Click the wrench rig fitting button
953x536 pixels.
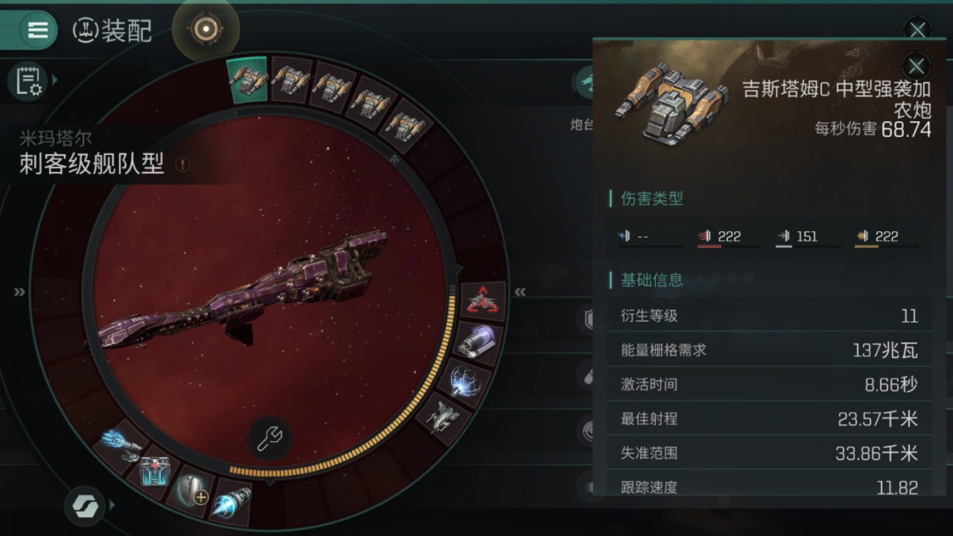coord(270,439)
